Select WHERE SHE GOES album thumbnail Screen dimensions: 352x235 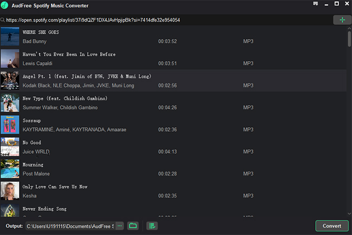pyautogui.click(x=10, y=37)
